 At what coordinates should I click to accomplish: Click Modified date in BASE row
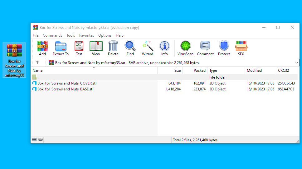click(x=261, y=89)
